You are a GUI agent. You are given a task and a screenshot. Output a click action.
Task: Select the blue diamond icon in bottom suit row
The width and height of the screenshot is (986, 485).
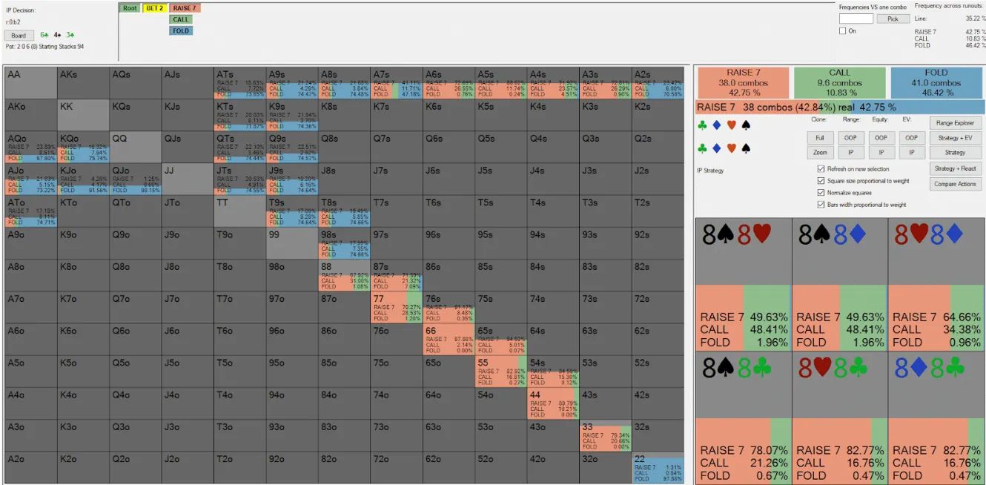pos(717,148)
